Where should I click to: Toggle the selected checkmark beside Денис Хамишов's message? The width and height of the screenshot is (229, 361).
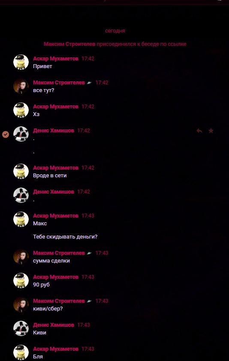tap(6, 134)
